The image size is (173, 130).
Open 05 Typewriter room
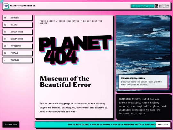[17, 46]
